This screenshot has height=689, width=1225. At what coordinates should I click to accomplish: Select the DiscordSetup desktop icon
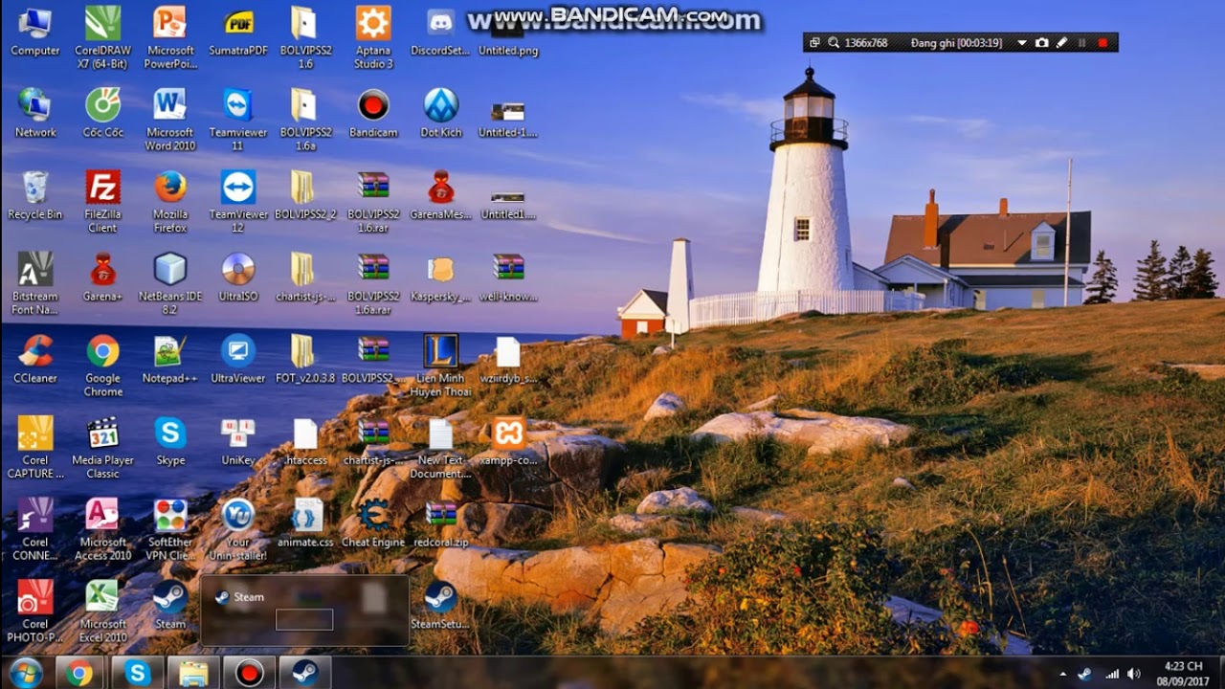tap(440, 32)
